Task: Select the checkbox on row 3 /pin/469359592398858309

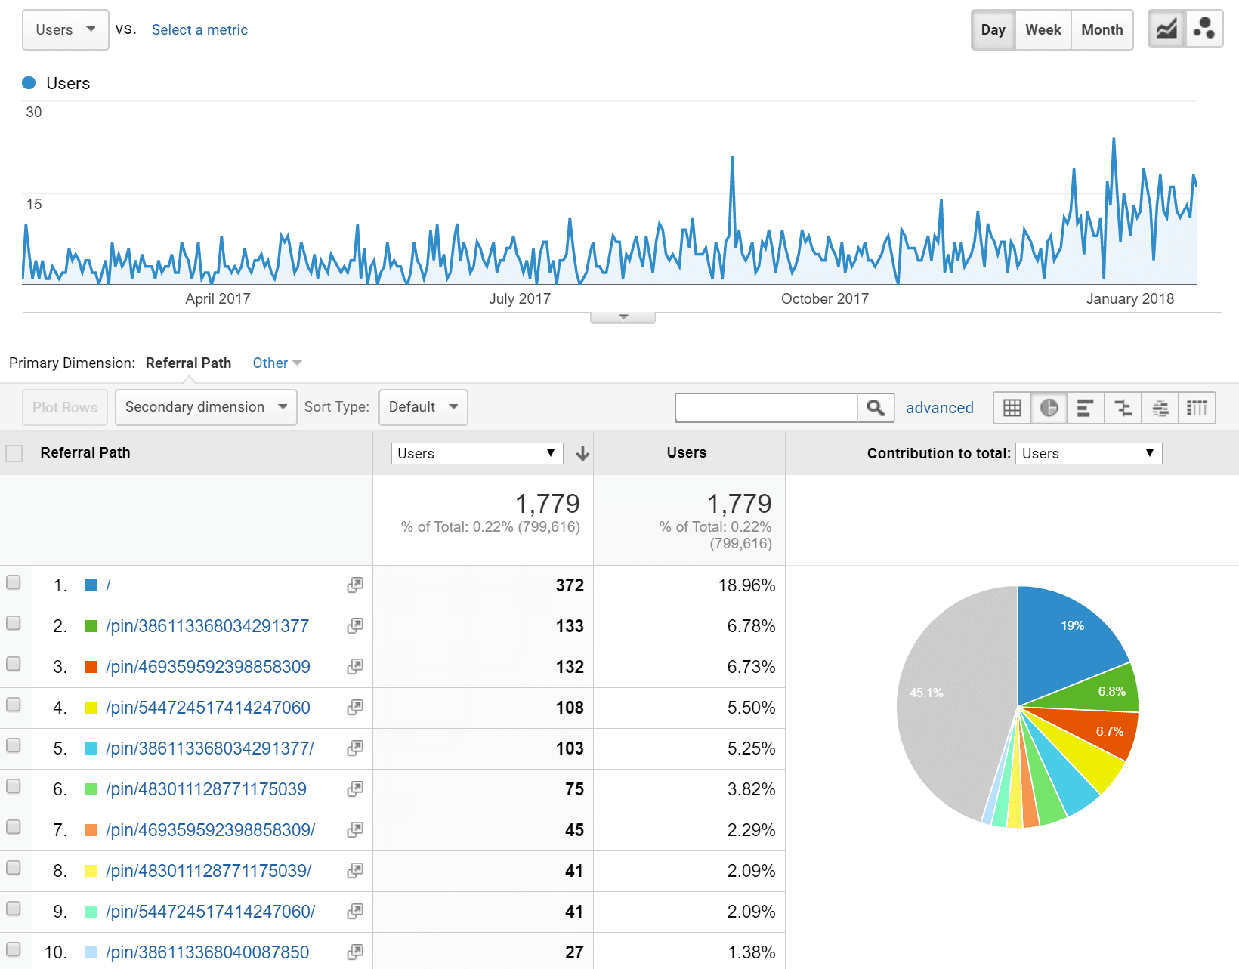Action: [x=14, y=664]
